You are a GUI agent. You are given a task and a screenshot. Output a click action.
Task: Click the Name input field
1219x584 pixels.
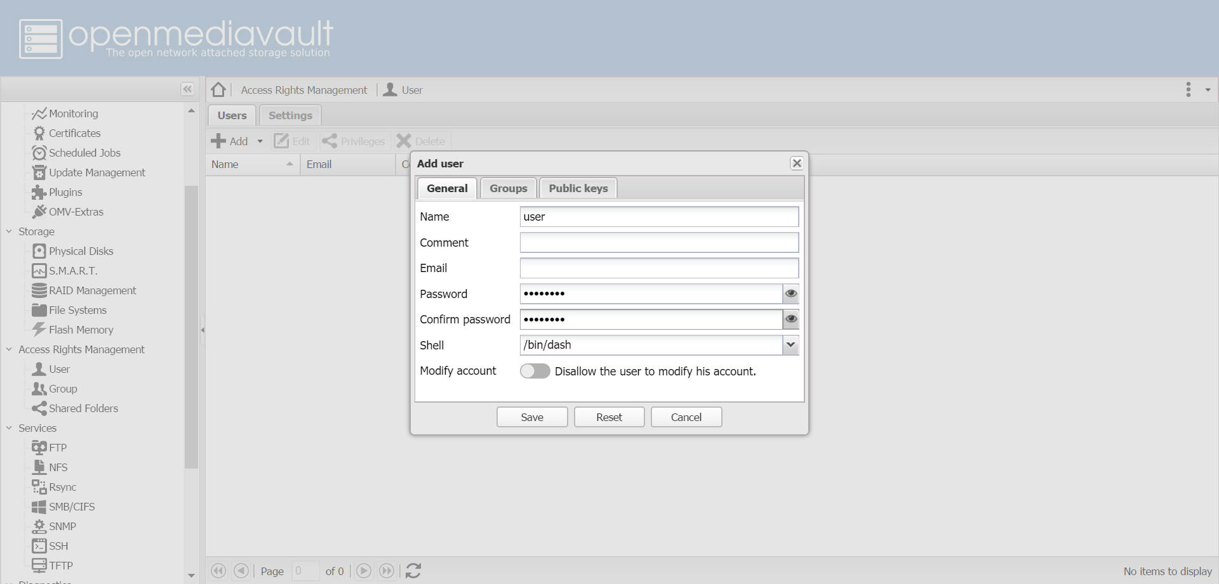659,216
